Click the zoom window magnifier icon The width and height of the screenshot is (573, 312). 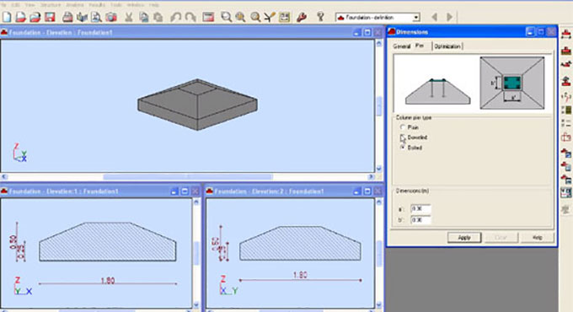coord(226,17)
